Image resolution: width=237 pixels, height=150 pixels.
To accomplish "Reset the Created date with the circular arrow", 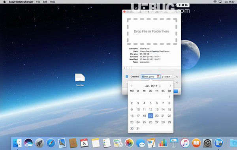I will (177, 77).
